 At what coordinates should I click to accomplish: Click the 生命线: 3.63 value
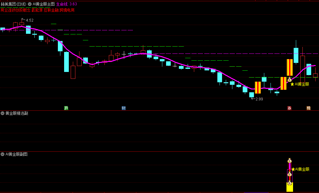(x=67, y=4)
